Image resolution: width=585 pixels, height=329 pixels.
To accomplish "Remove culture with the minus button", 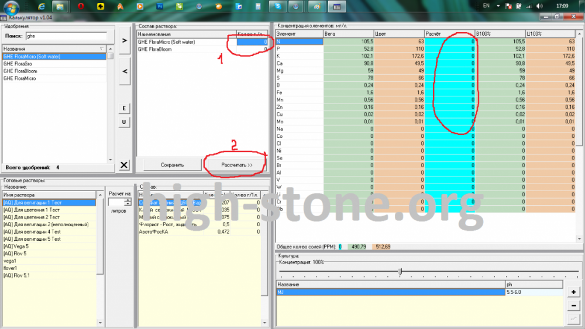I will [573, 306].
